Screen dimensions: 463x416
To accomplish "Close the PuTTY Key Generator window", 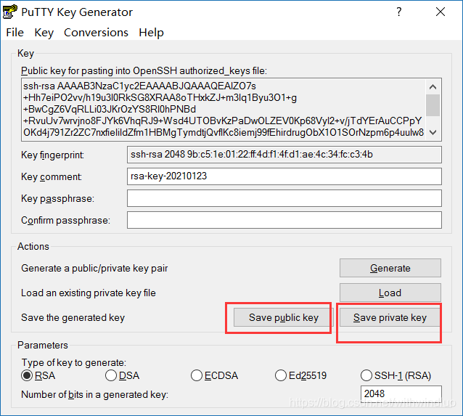I will pyautogui.click(x=441, y=12).
